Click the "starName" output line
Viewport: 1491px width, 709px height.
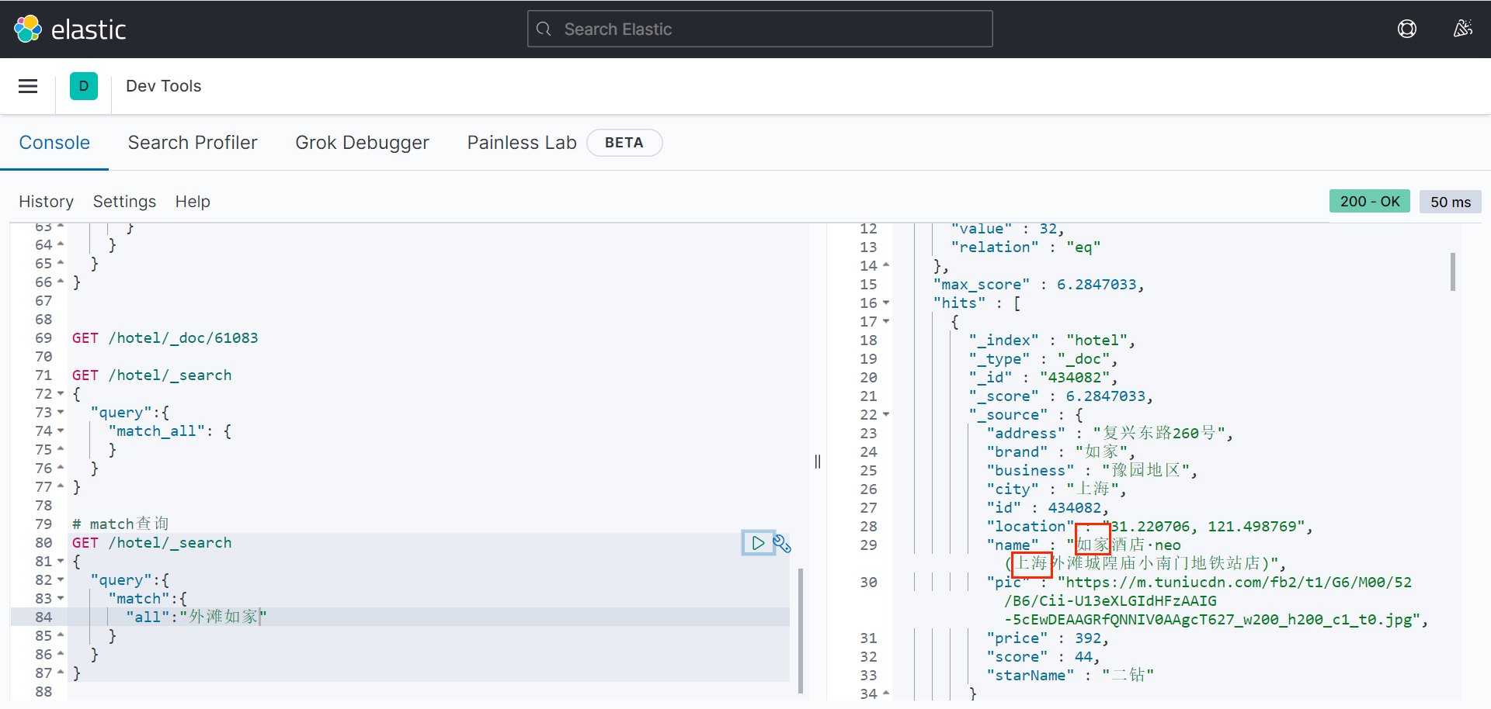(1070, 676)
